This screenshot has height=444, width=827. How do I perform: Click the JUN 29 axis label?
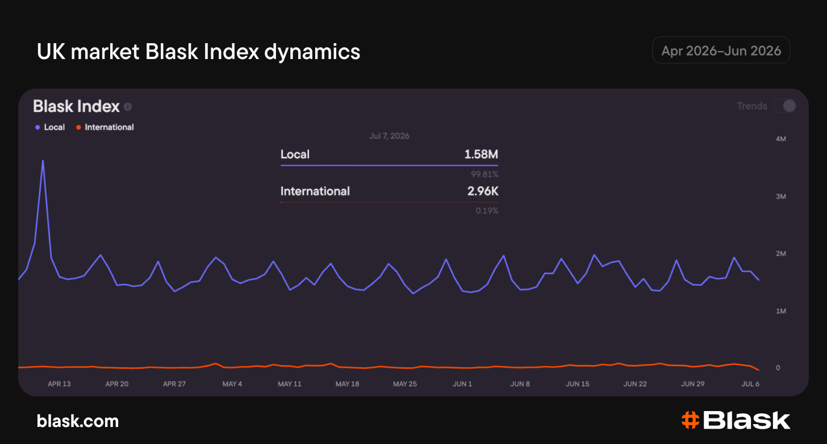click(693, 384)
